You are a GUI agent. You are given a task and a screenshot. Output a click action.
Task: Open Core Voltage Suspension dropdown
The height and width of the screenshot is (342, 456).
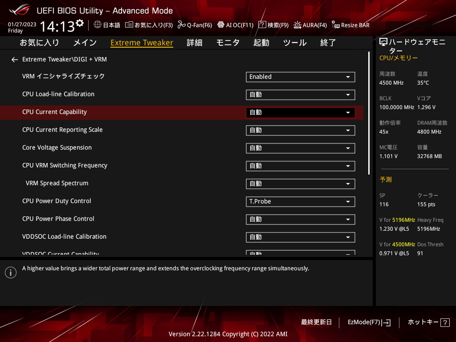[x=301, y=148]
